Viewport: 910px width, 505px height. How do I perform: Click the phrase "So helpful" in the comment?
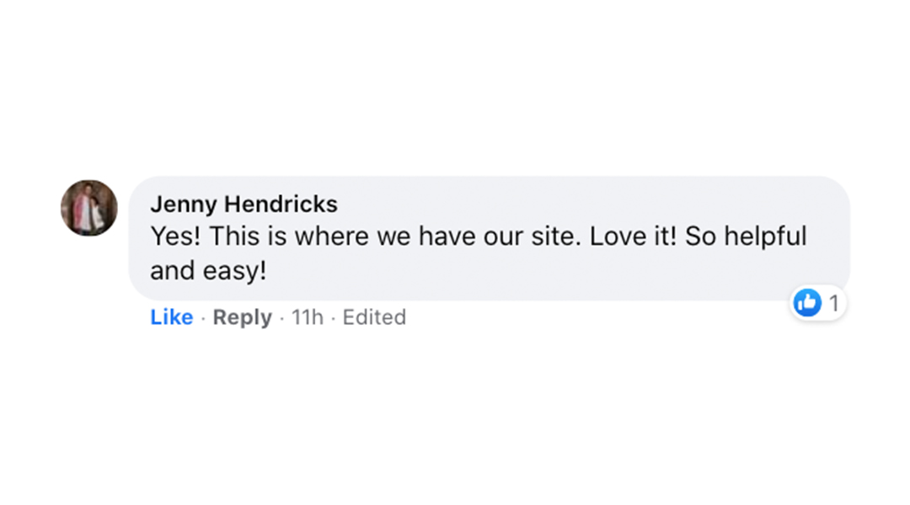point(746,237)
